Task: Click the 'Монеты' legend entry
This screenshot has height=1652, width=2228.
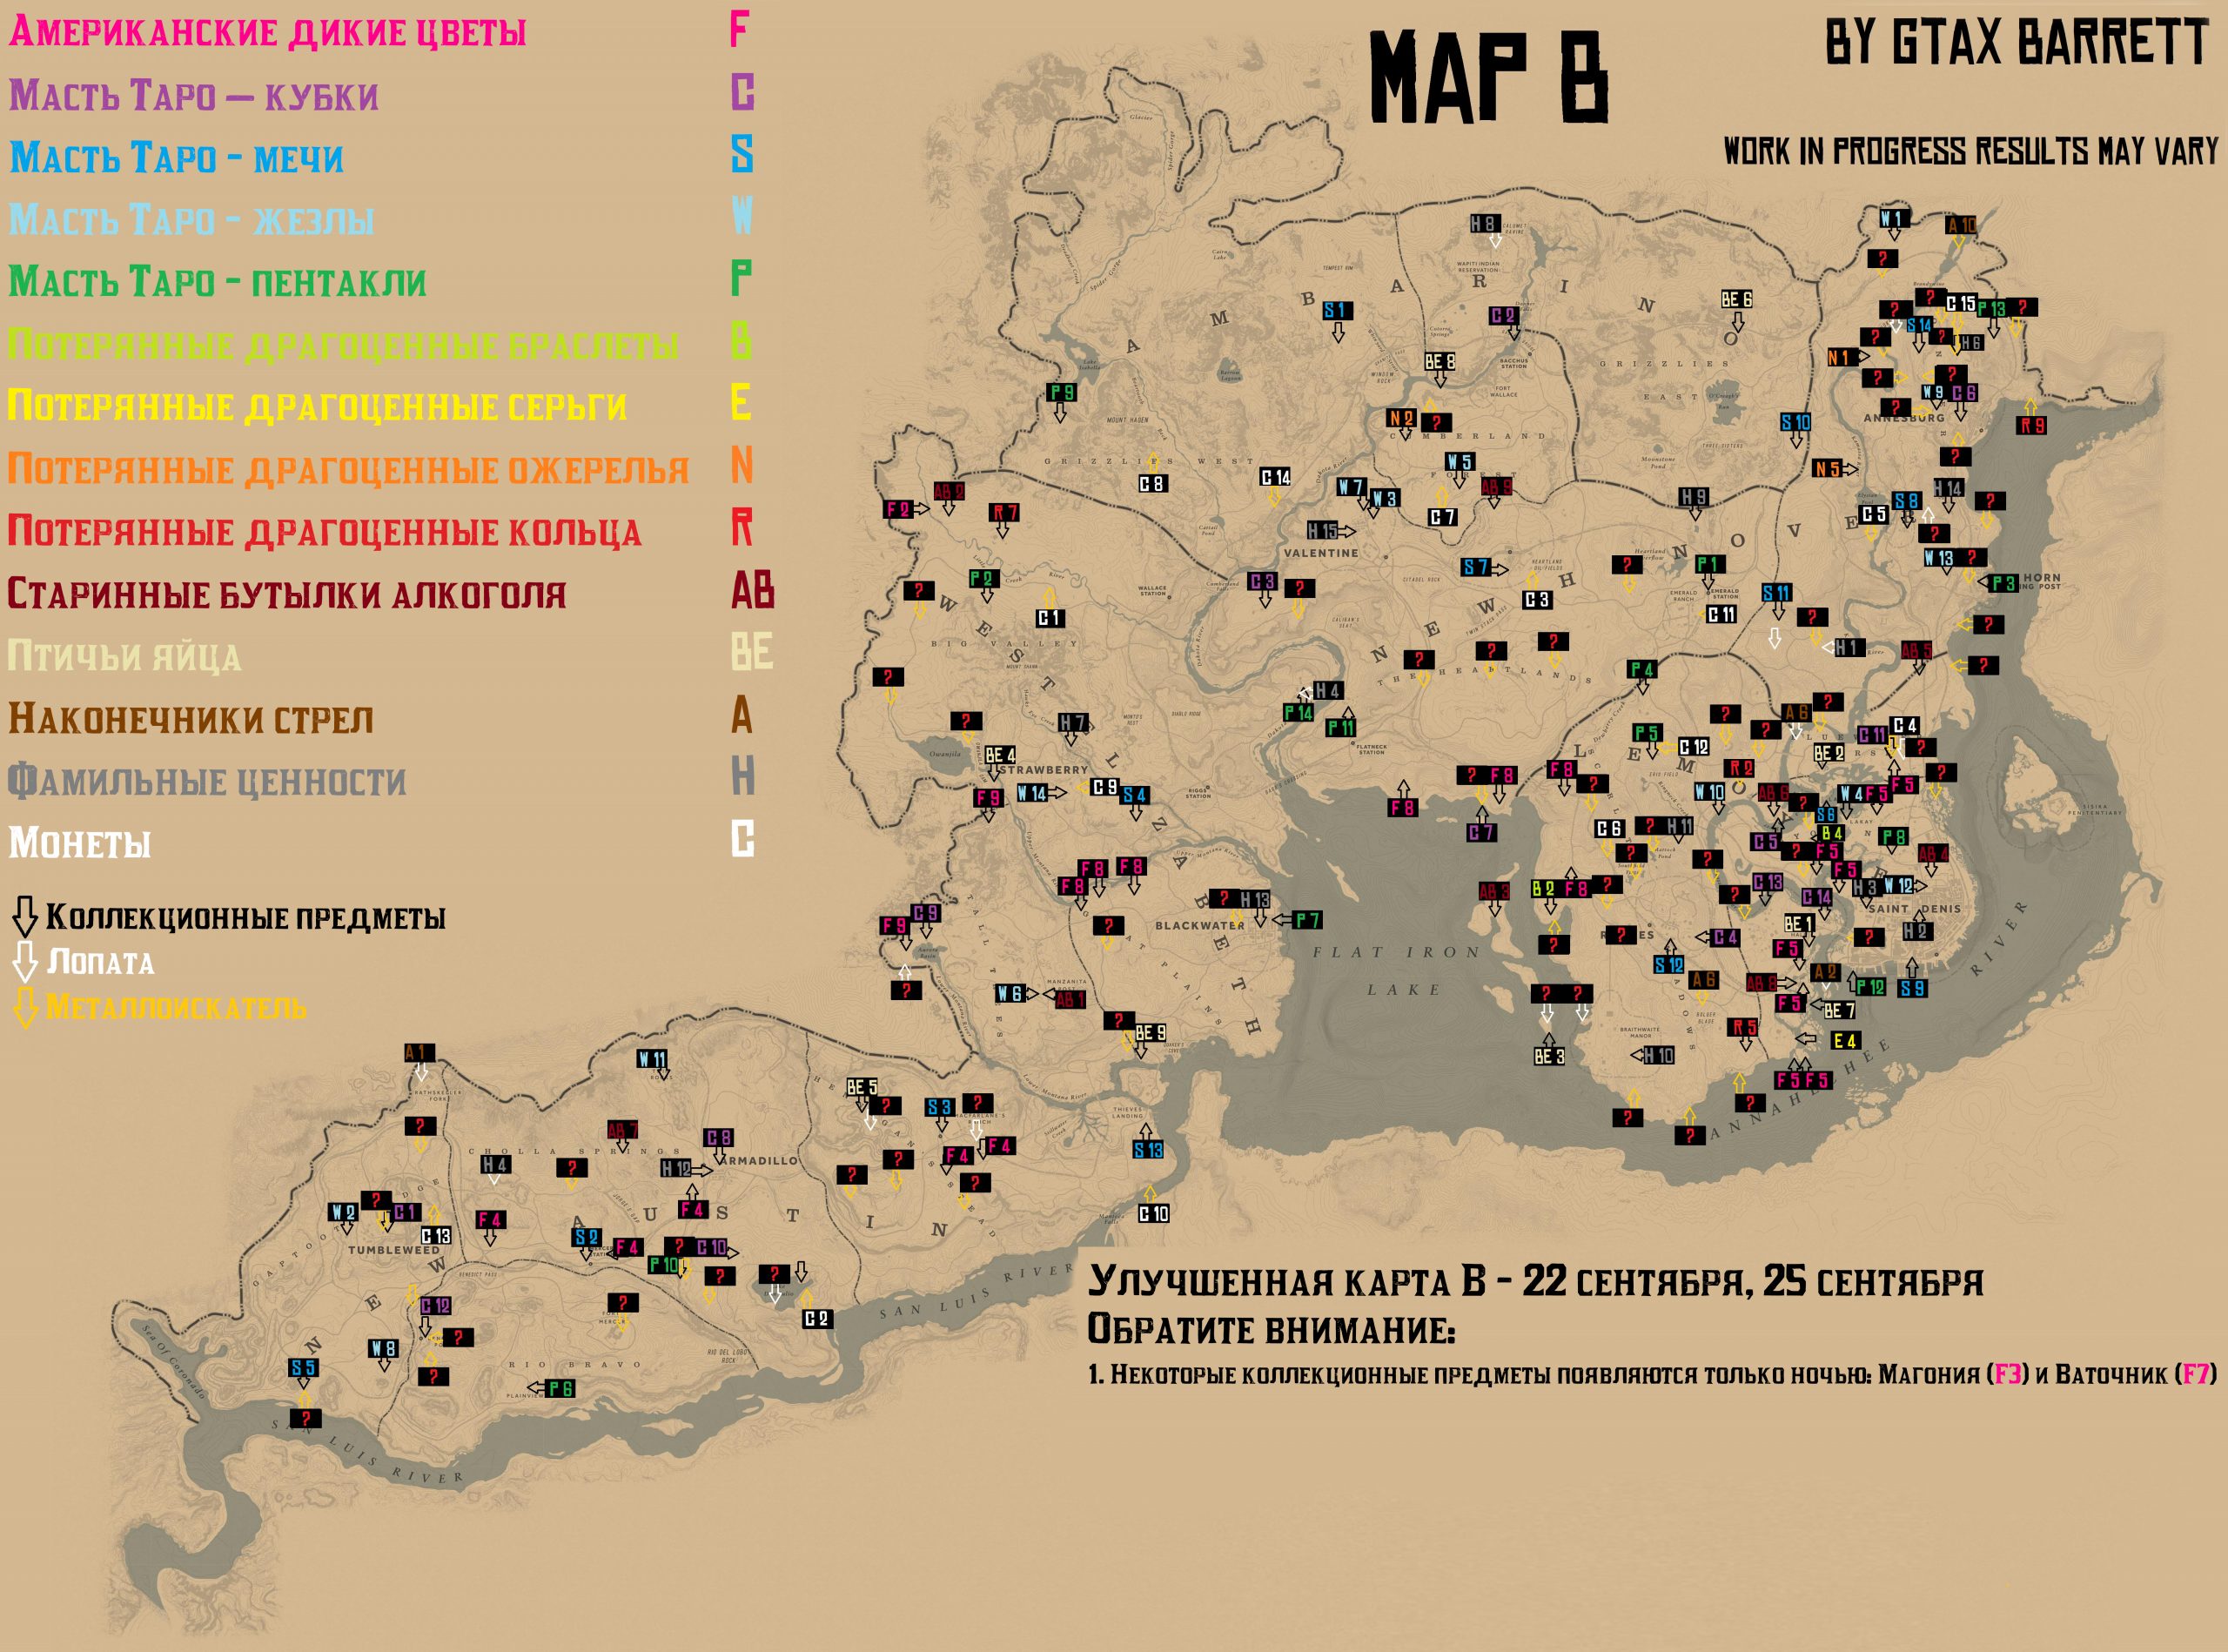Action: (x=80, y=843)
